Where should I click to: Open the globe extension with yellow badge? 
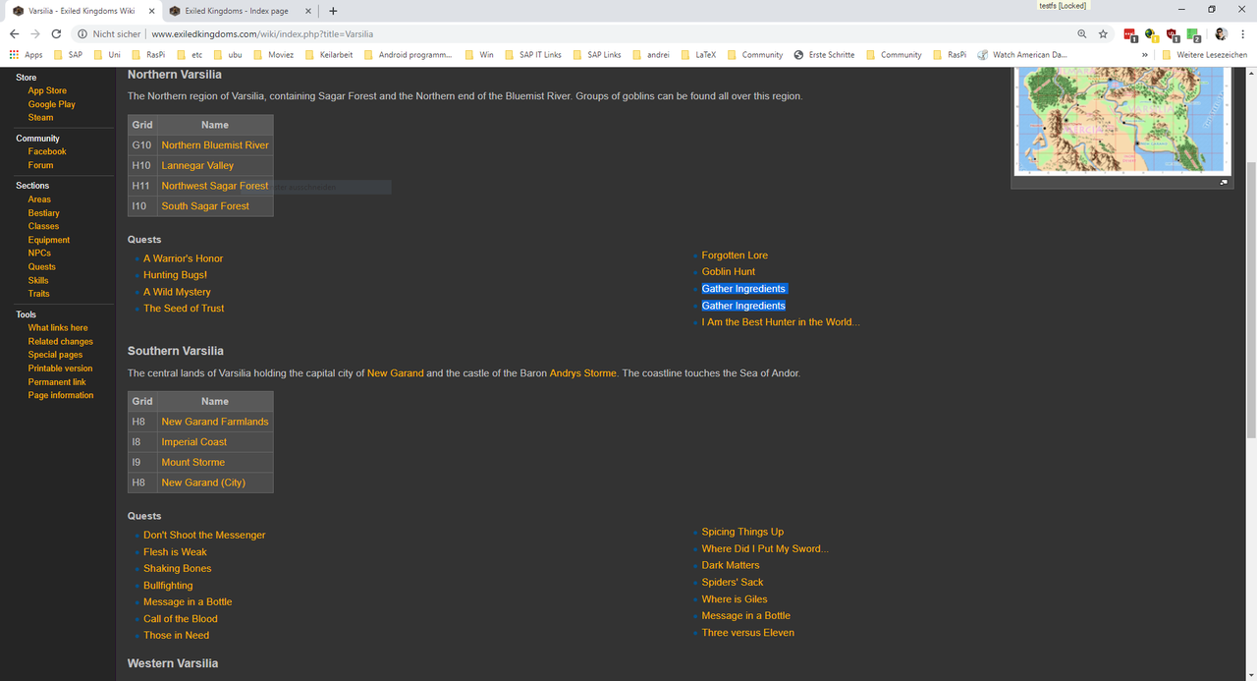tap(1151, 34)
